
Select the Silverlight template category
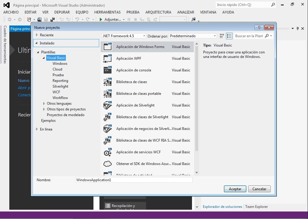[60, 86]
